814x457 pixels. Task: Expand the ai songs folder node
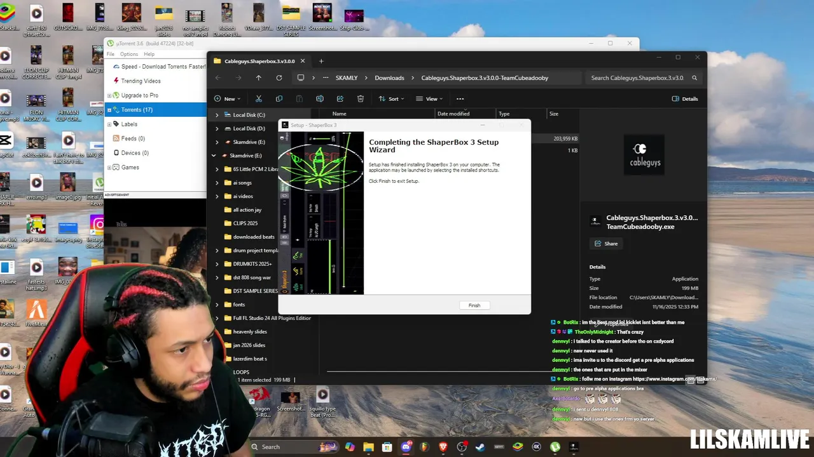(x=217, y=183)
